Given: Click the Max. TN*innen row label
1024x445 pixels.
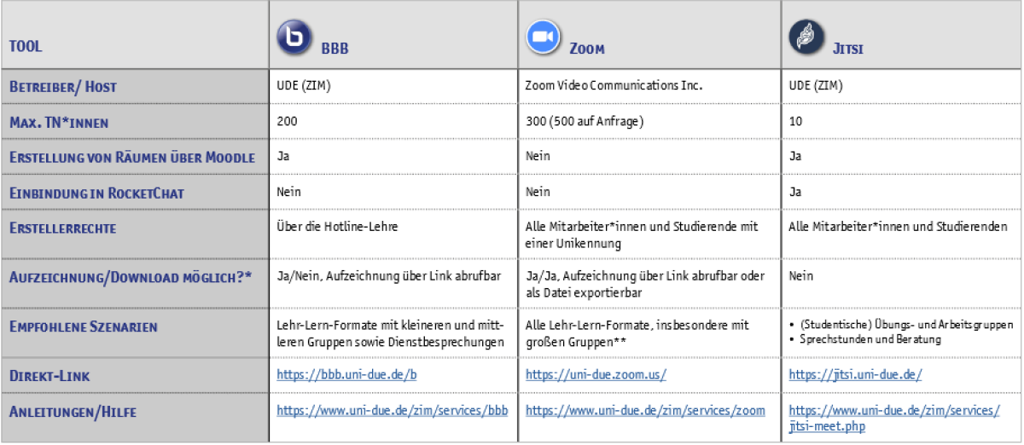Looking at the screenshot, I should point(59,123).
